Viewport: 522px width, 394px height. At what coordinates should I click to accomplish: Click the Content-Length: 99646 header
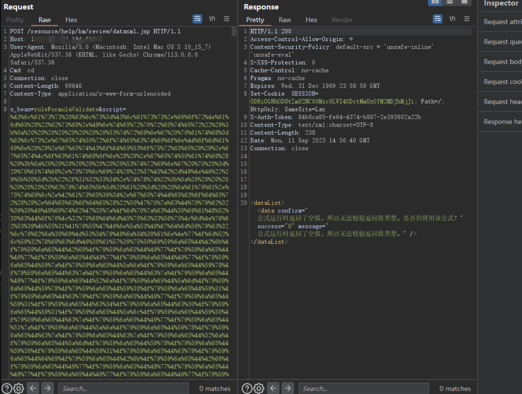[46, 86]
